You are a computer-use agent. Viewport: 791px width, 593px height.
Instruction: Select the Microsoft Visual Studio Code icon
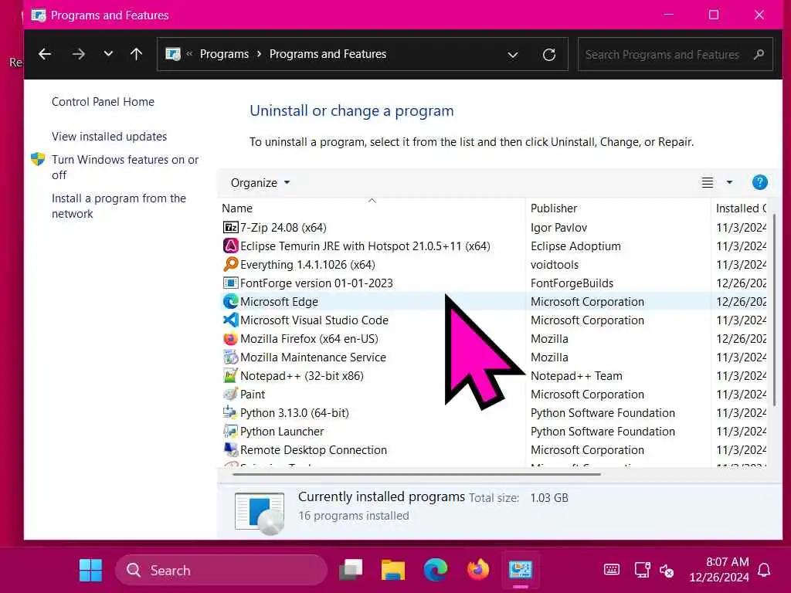[x=230, y=320]
